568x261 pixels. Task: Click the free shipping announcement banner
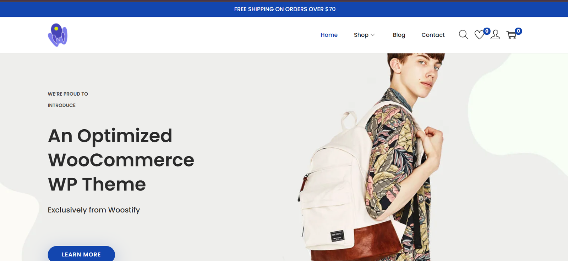point(284,9)
